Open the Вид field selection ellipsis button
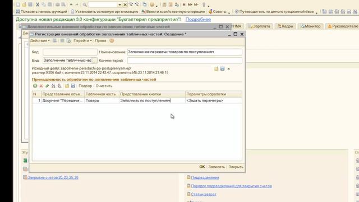The height and width of the screenshot is (202, 359). tap(94, 61)
